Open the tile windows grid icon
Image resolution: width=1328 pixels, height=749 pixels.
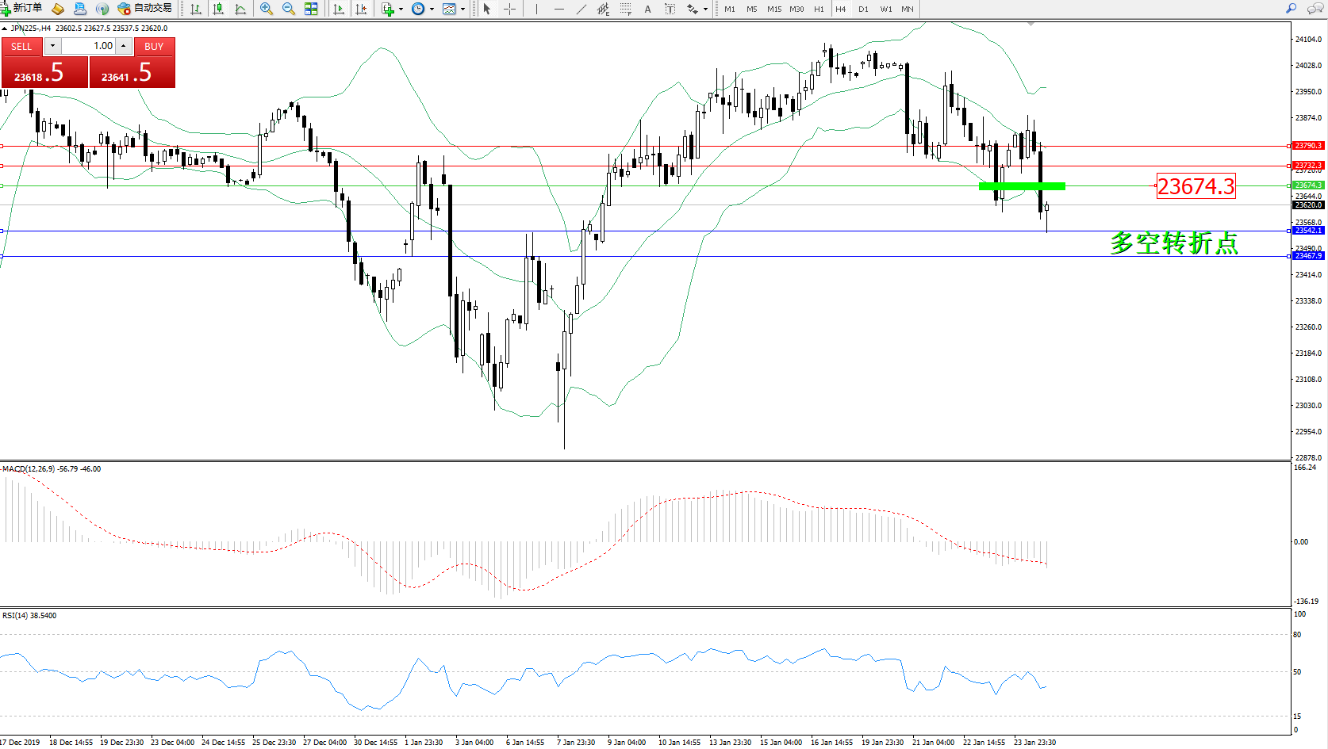point(311,9)
